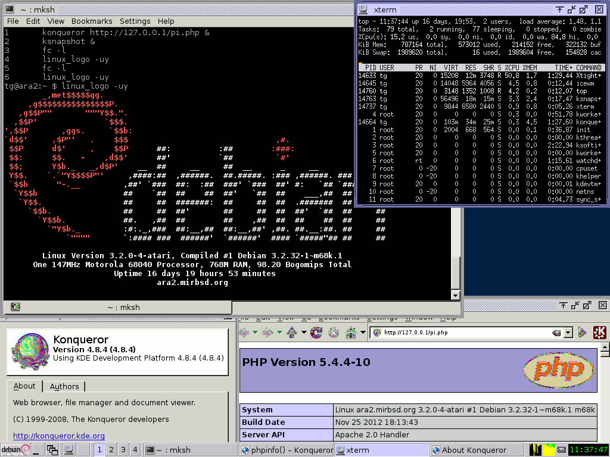
Task: Click the Konqueror window rollup titlebar button
Action: (x=563, y=305)
